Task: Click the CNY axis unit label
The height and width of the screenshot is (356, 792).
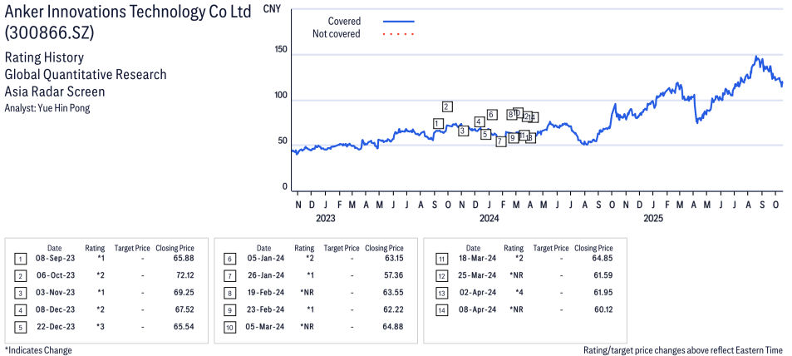Action: (x=271, y=8)
